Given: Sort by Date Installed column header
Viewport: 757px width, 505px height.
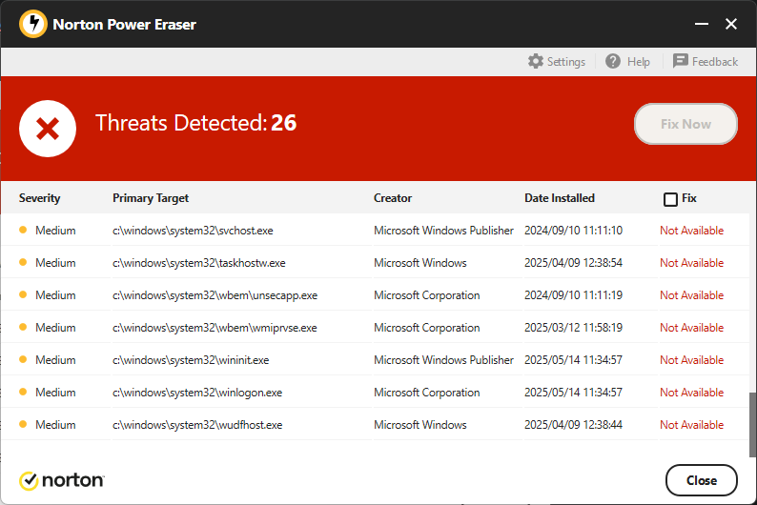Looking at the screenshot, I should pyautogui.click(x=559, y=198).
